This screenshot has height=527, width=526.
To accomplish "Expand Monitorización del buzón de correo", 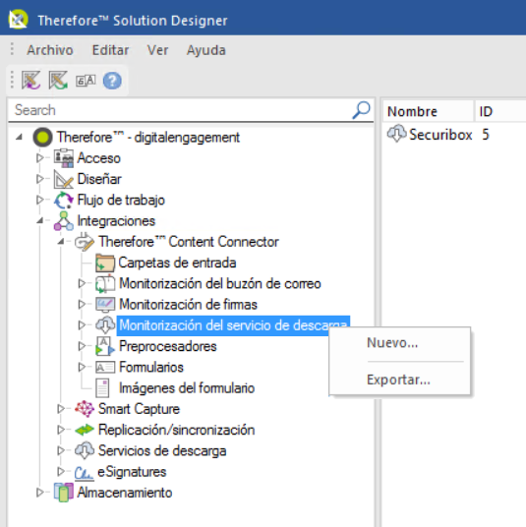I will pos(82,283).
